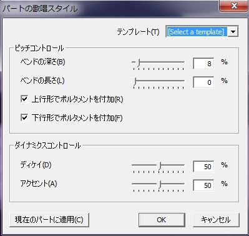
Task: Click the ベンドの長さ value field showing 0
Action: click(203, 82)
